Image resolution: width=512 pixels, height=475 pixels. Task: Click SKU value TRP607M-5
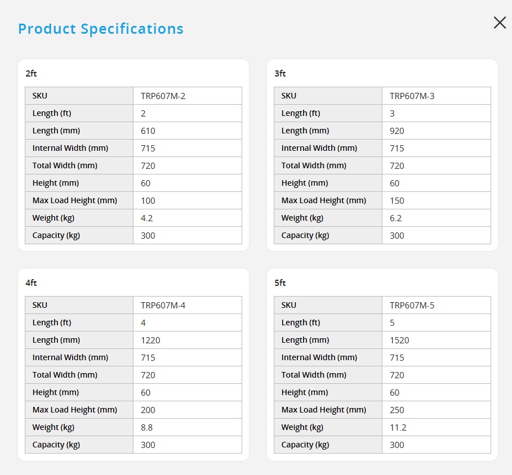412,306
